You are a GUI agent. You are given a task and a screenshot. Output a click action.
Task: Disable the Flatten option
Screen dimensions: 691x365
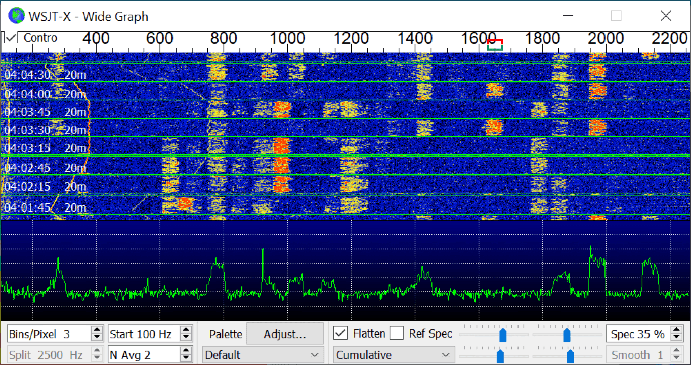pyautogui.click(x=340, y=334)
